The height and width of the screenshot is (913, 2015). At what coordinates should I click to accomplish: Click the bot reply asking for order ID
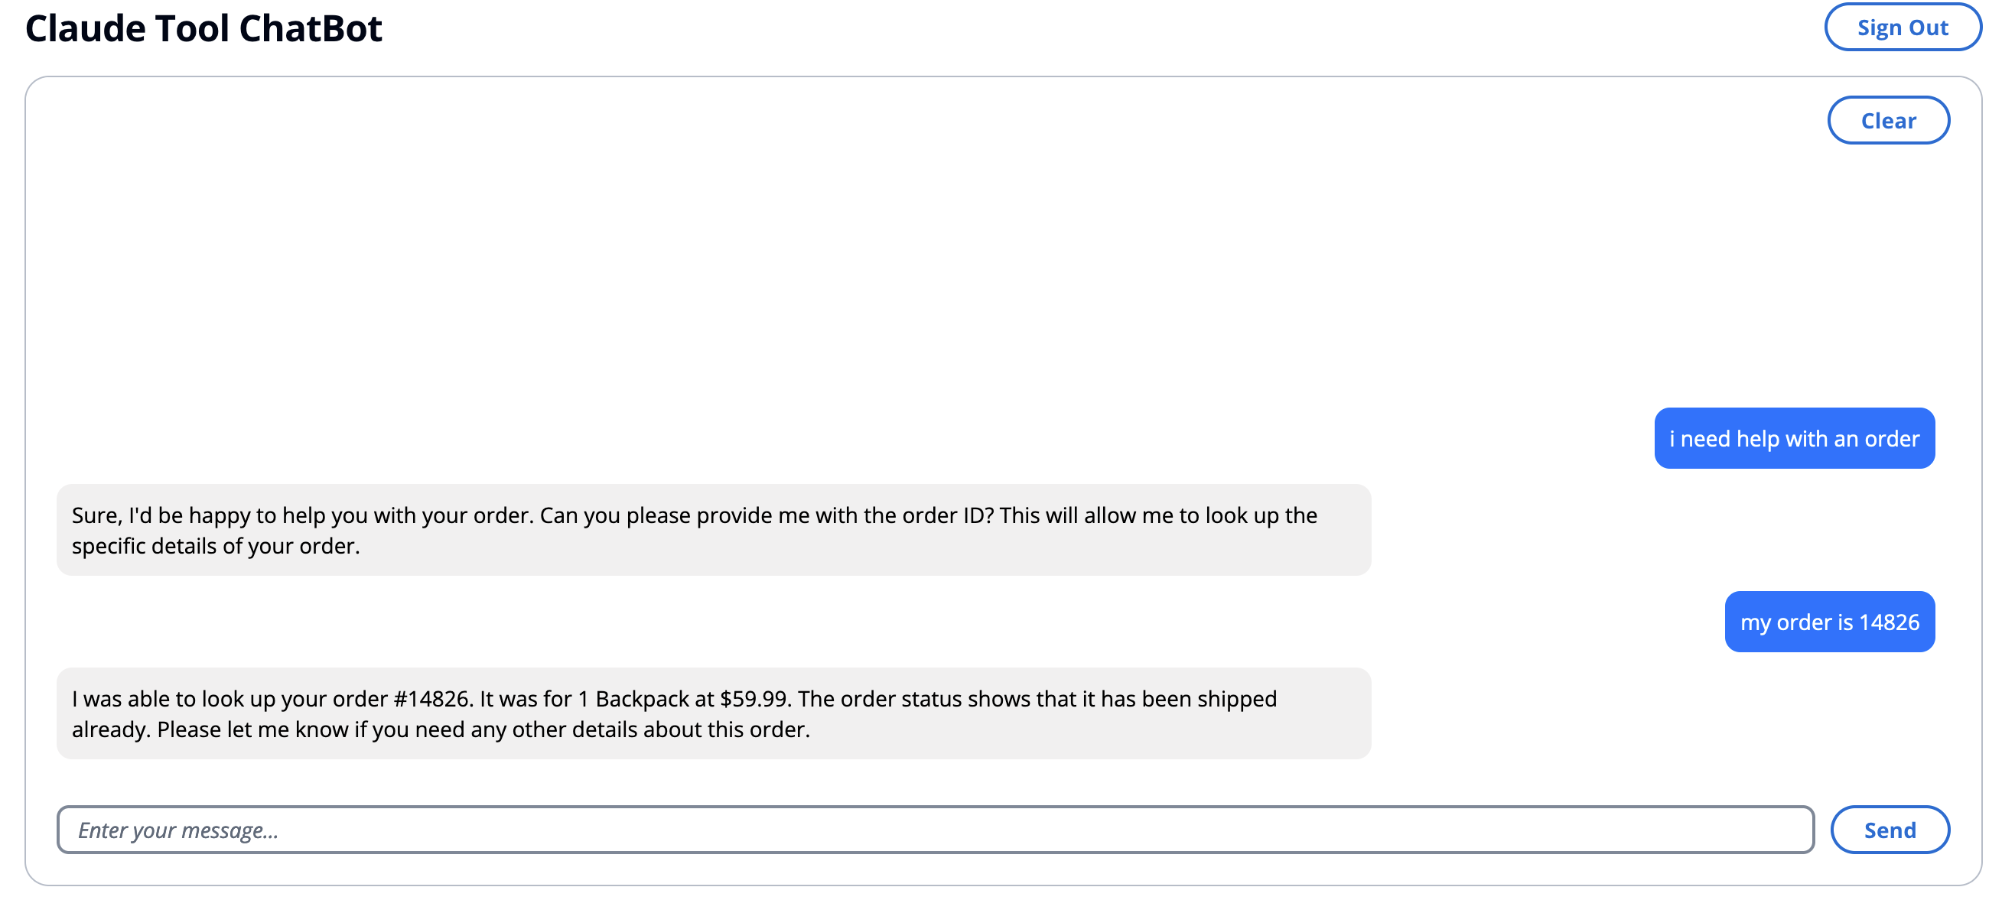click(x=714, y=530)
